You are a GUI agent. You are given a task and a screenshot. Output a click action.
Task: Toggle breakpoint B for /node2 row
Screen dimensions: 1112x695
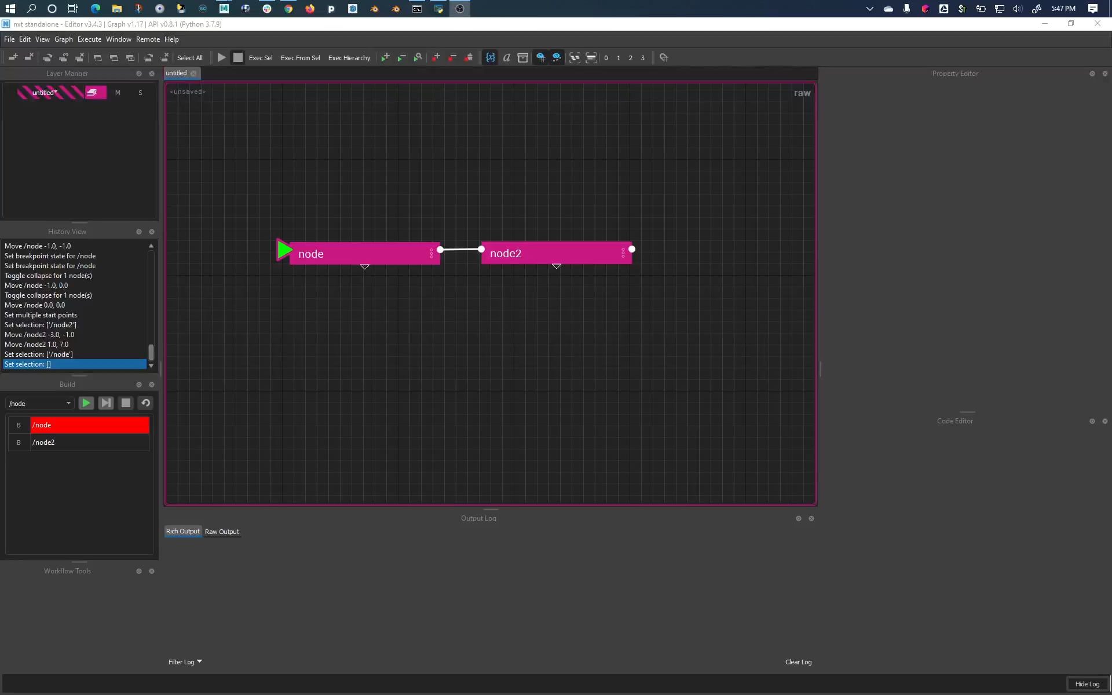tap(19, 442)
